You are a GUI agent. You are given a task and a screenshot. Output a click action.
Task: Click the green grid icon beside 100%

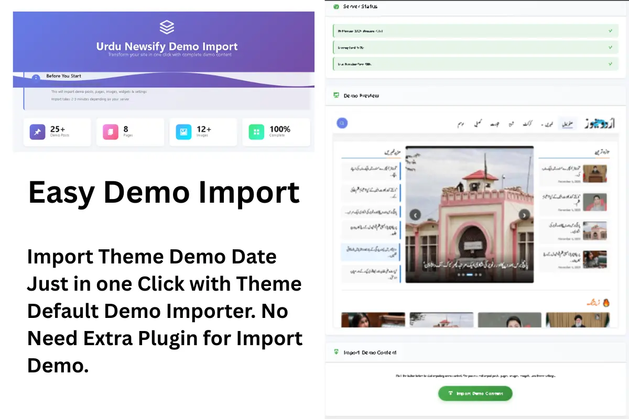click(256, 132)
